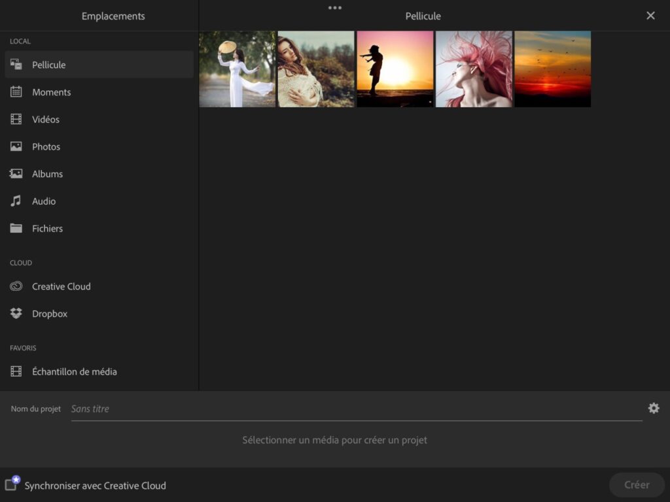Enable Synchroniser avec Creative Cloud checkbox
The image size is (670, 502).
11,484
